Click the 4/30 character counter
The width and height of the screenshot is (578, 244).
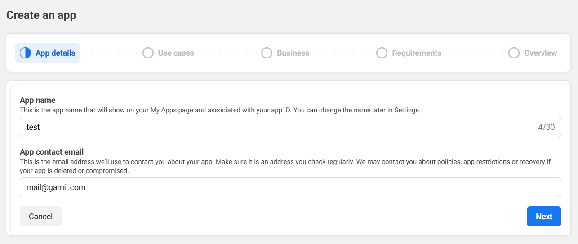[x=546, y=127]
